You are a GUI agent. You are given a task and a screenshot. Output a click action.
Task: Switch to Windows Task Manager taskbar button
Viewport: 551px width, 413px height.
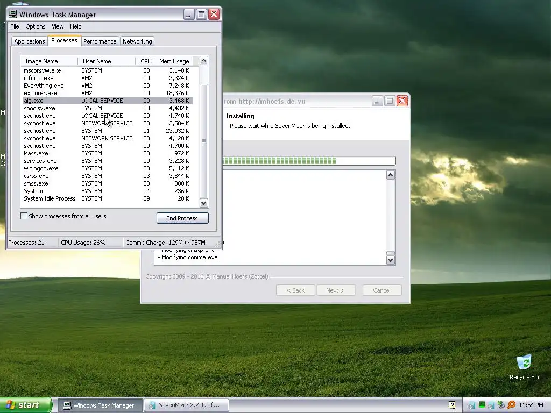[100, 405]
